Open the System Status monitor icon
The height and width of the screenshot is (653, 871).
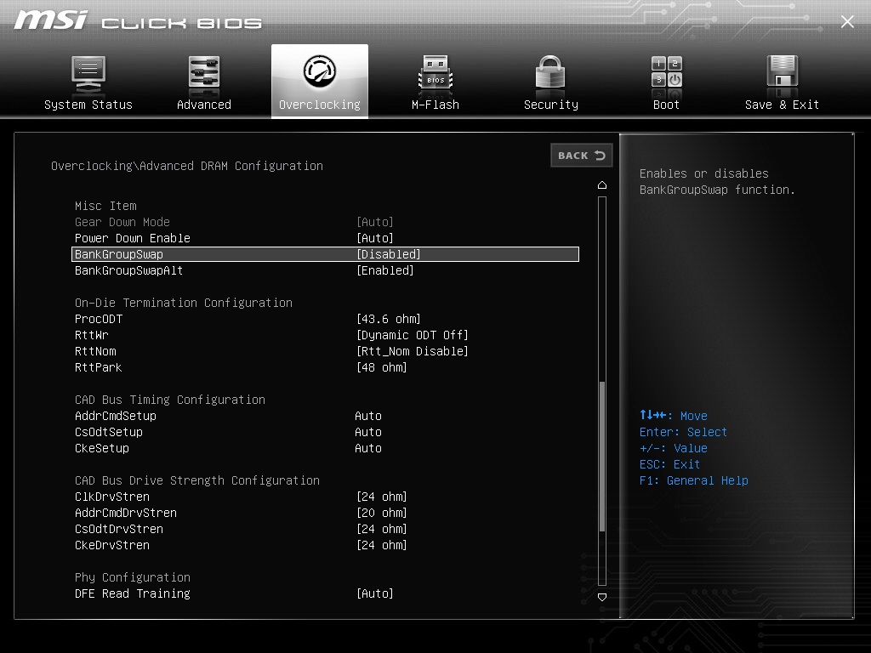pos(88,74)
